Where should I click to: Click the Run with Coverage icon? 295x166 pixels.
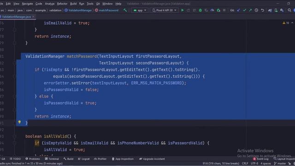(206, 10)
